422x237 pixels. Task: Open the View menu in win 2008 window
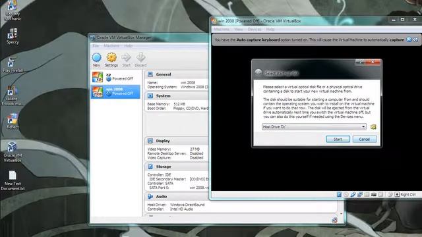[239, 29]
